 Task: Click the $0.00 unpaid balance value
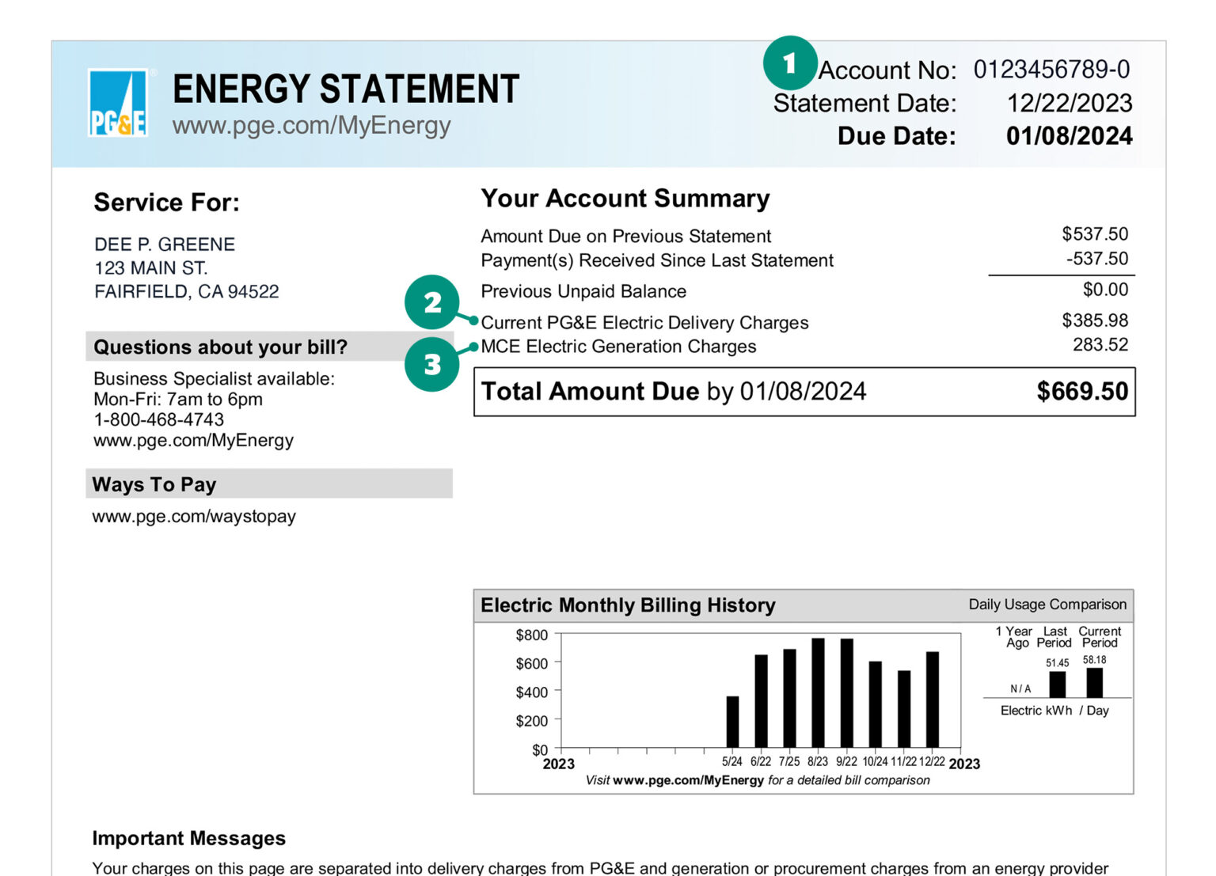pos(1105,290)
